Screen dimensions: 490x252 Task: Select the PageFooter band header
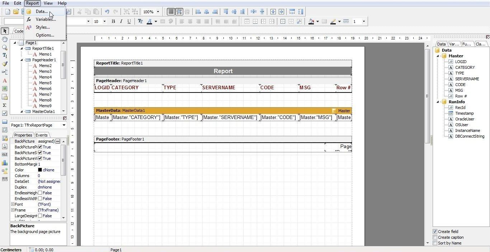coord(223,139)
